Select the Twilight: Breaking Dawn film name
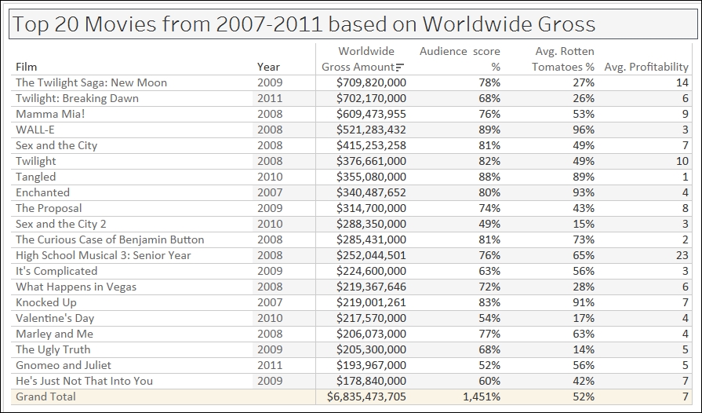This screenshot has height=413, width=702. pyautogui.click(x=77, y=99)
